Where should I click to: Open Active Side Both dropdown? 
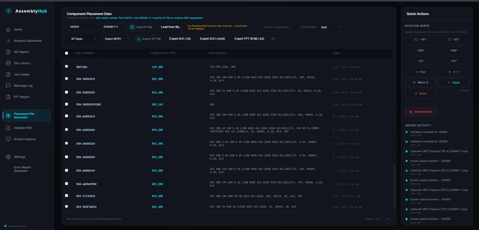[331, 27]
